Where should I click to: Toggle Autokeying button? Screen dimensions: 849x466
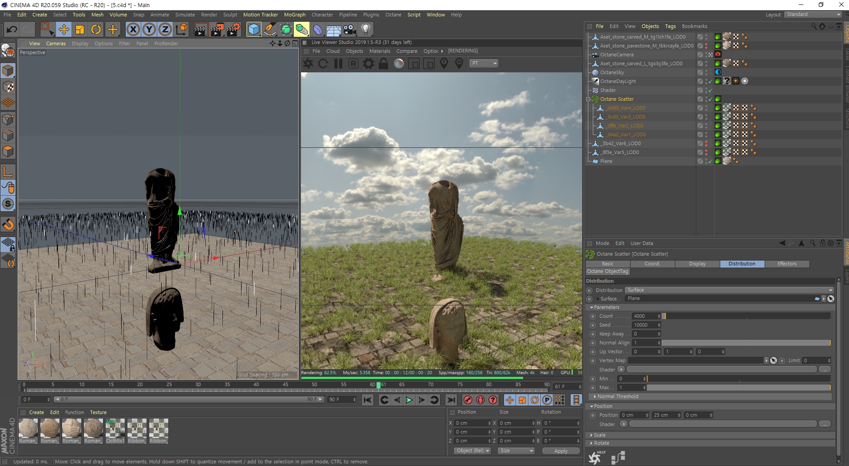pyautogui.click(x=480, y=400)
